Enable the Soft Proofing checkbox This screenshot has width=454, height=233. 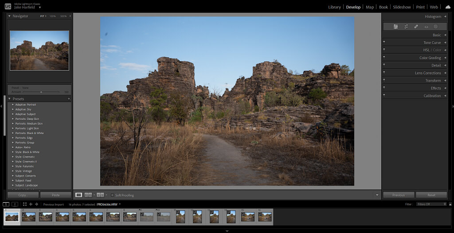pos(113,195)
